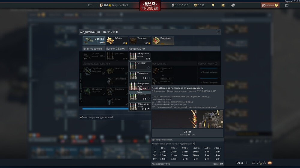300x168 pixels.
Task: Expand the Орудие 20 мм belt dropdown
Action: coord(140,56)
